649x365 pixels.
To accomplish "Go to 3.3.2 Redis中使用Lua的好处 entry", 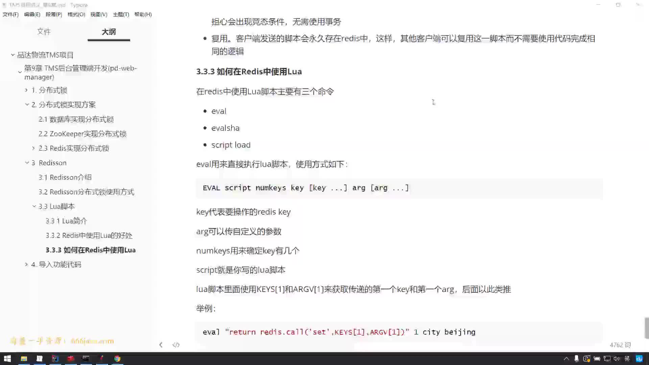I will pyautogui.click(x=89, y=236).
